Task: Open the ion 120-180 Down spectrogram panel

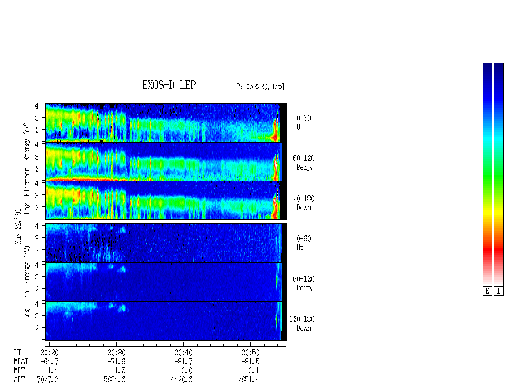Action: pos(166,321)
